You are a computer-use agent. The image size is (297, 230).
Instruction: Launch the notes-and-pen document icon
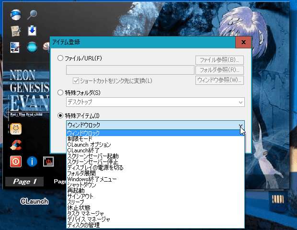coord(16,31)
